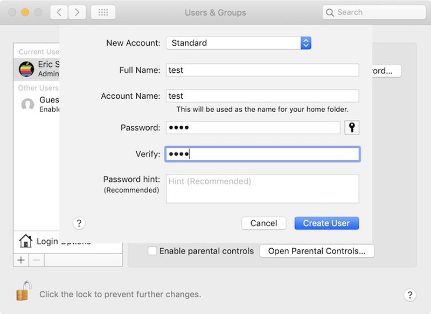Enable parental controls
Viewport: 431px width, 314px height.
tap(152, 251)
